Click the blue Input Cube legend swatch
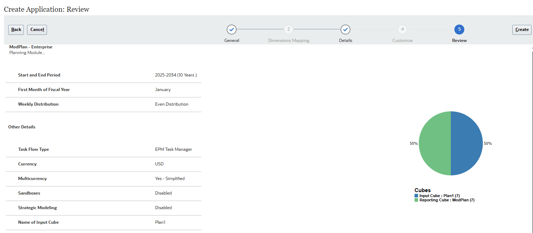This screenshot has width=533, height=233. (416, 196)
